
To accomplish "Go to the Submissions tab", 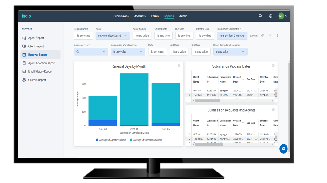I will click(x=121, y=16).
